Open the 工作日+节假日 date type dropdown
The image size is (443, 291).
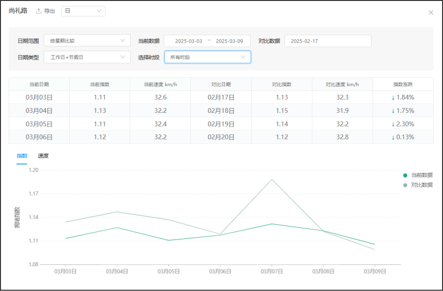[87, 57]
